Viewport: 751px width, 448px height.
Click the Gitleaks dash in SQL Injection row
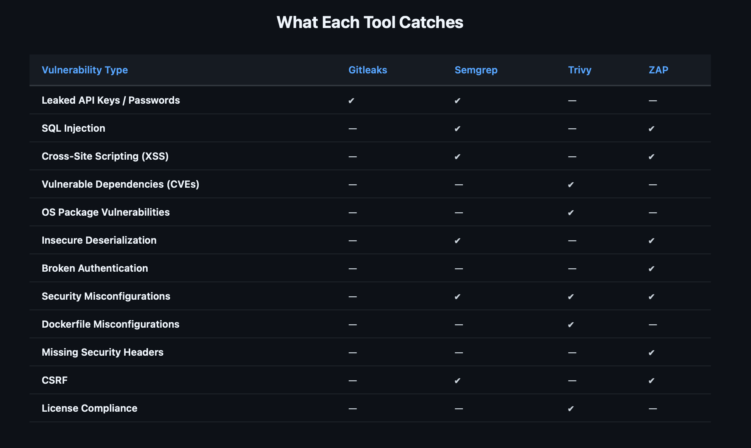click(x=352, y=129)
